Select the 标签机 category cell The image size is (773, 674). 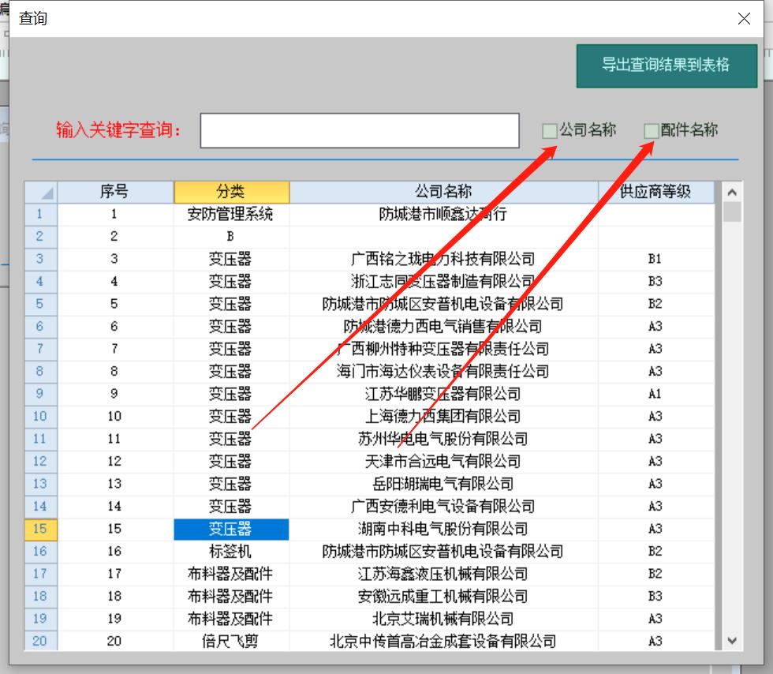231,552
